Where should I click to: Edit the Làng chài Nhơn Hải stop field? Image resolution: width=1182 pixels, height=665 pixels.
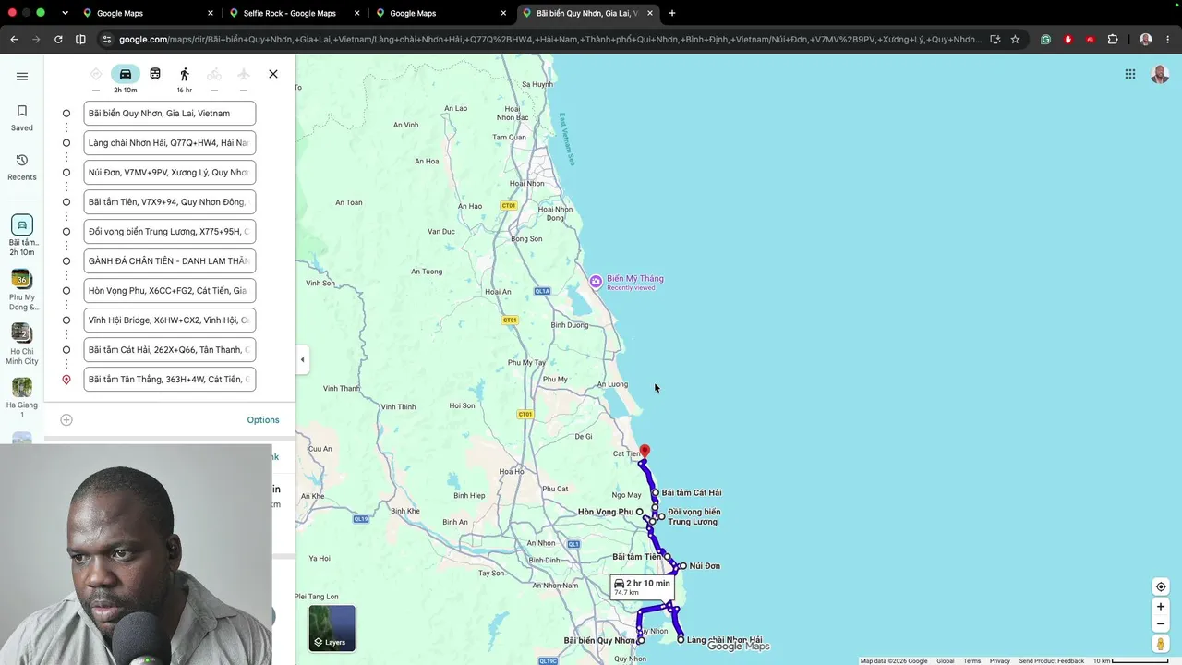click(x=170, y=143)
